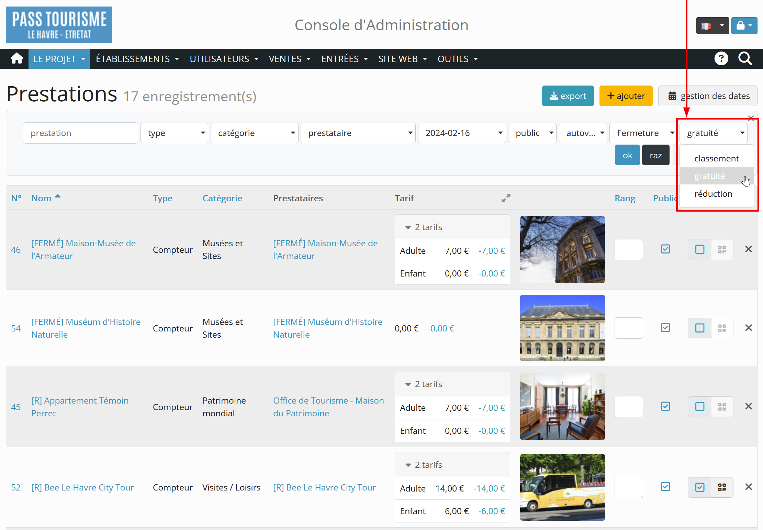Click the QR code icon for Maison-Musée de l'Armateur
763x530 pixels.
(x=722, y=249)
